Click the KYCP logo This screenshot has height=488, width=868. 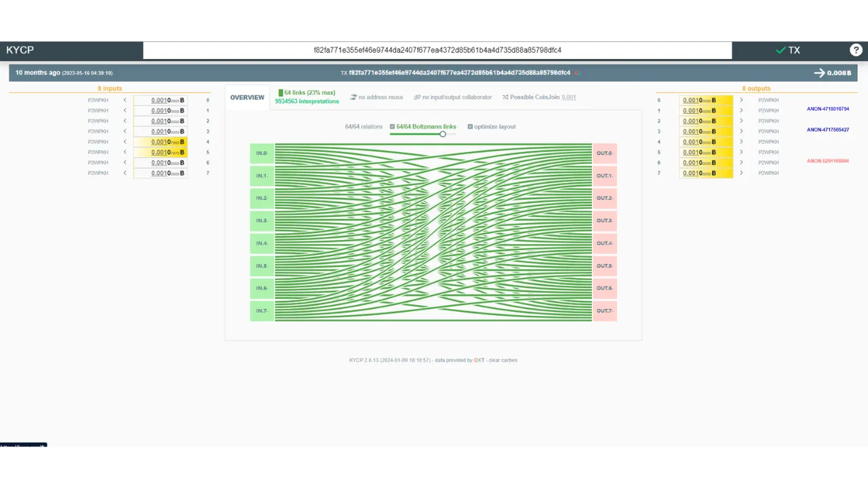coord(20,50)
